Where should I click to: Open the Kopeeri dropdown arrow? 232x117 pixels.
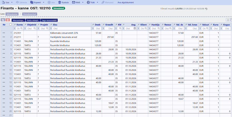click(44, 3)
